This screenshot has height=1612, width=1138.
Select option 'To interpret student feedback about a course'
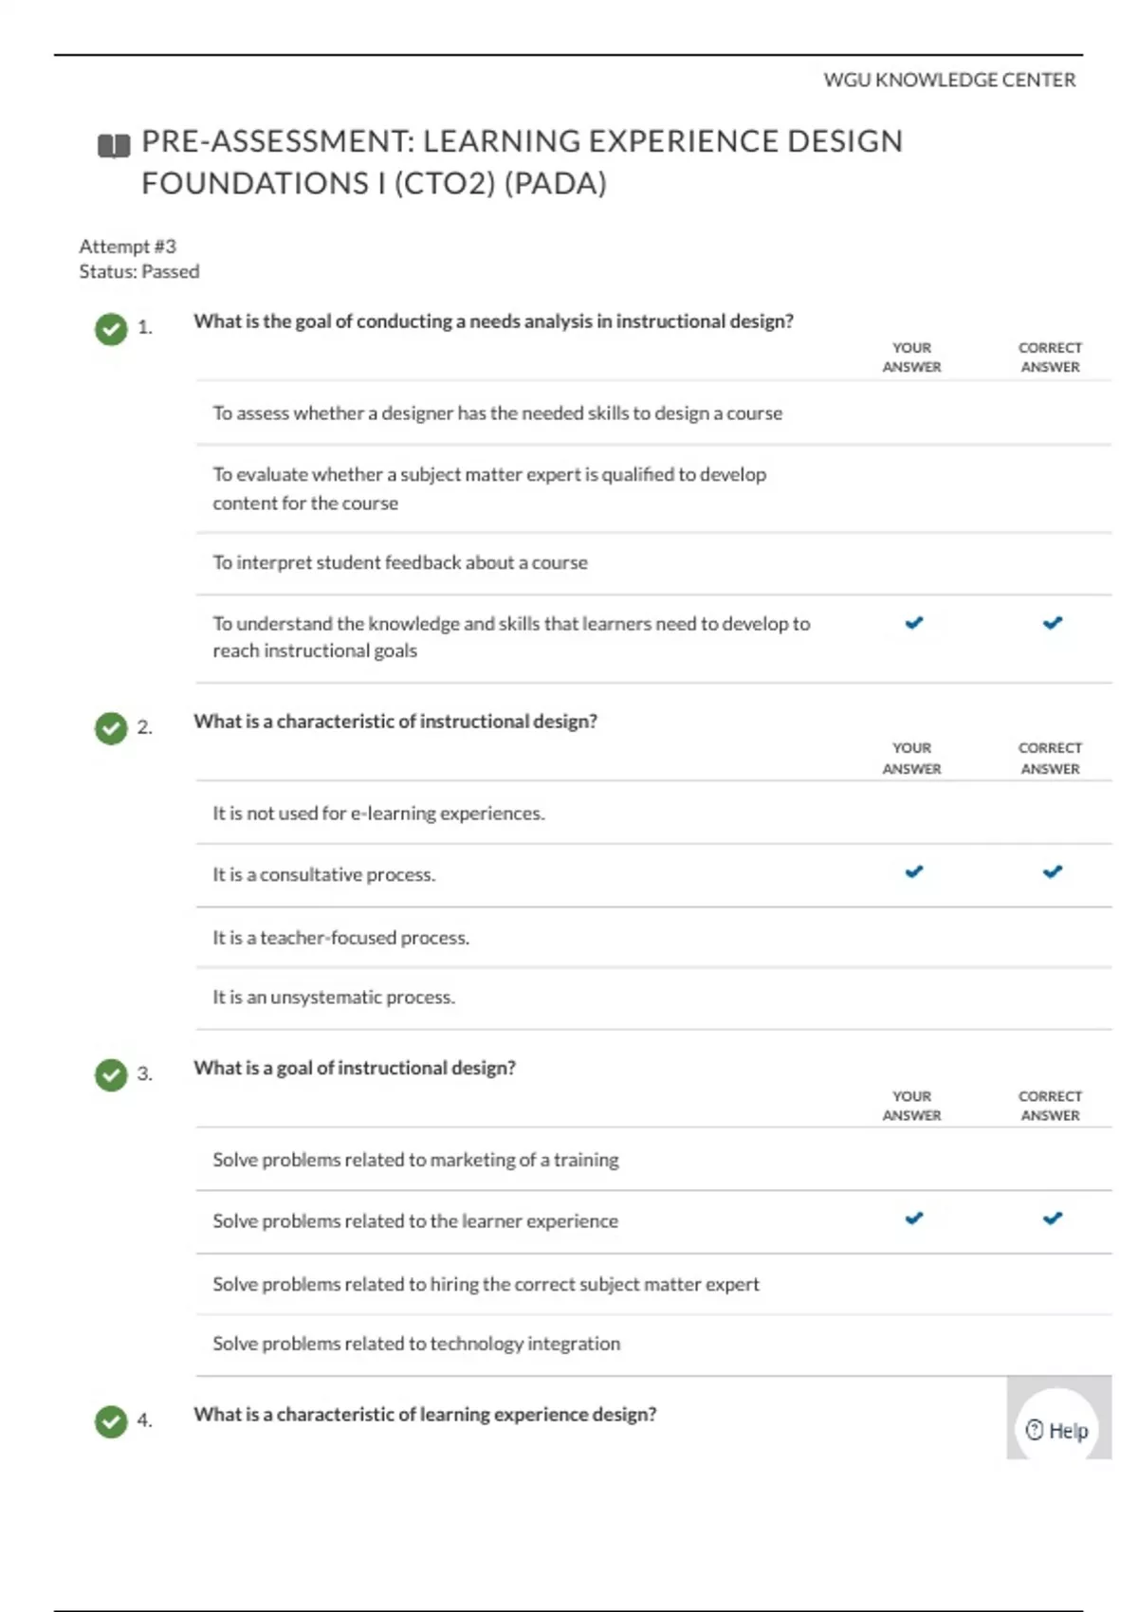[400, 563]
